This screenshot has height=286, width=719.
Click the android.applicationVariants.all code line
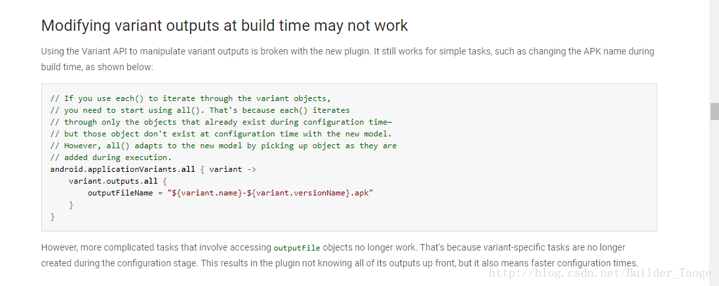pos(153,169)
